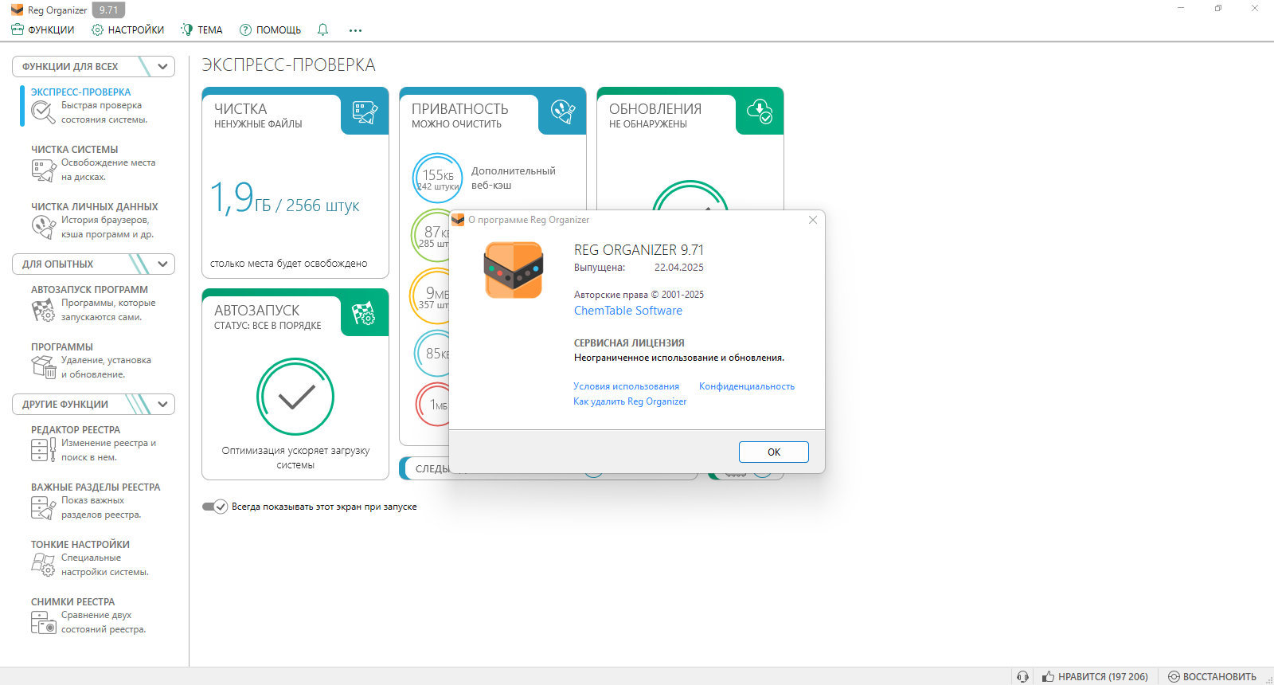Open the ТЕМА menu

(x=201, y=29)
